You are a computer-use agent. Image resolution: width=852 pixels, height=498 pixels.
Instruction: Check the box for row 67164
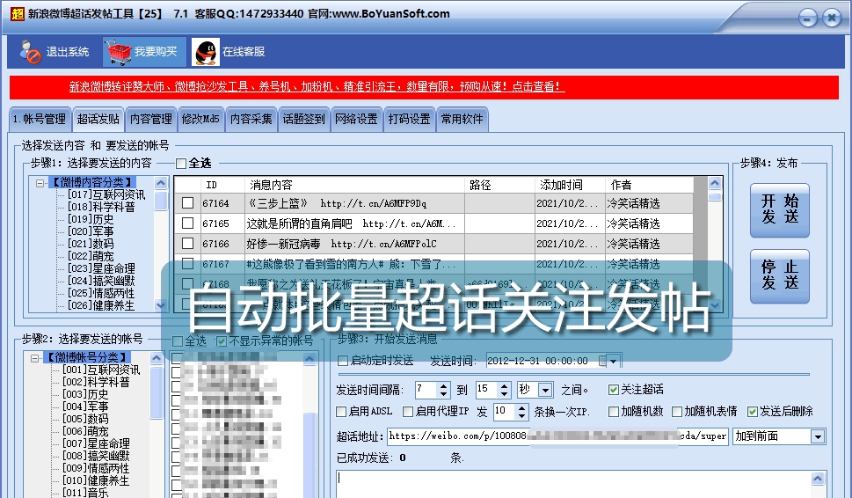[188, 202]
